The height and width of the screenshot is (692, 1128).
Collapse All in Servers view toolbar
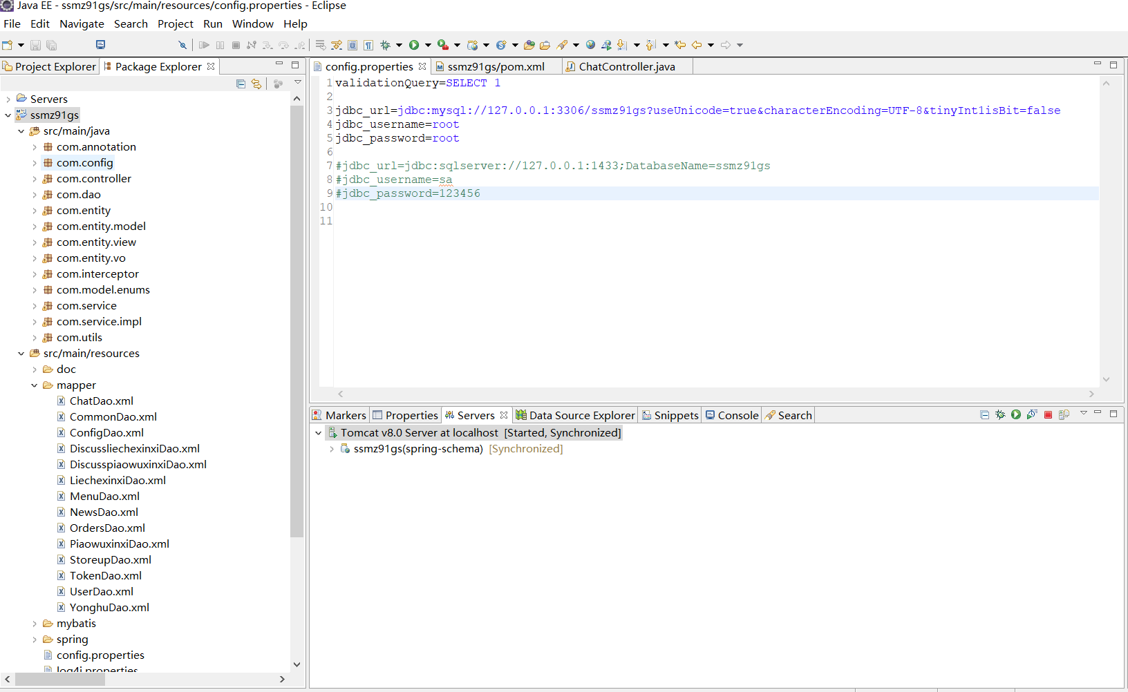point(984,414)
